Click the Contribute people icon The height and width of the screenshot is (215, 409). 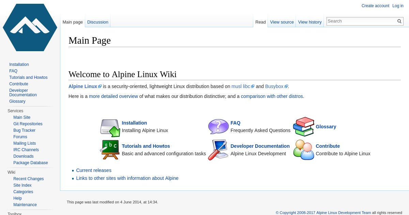pyautogui.click(x=304, y=150)
